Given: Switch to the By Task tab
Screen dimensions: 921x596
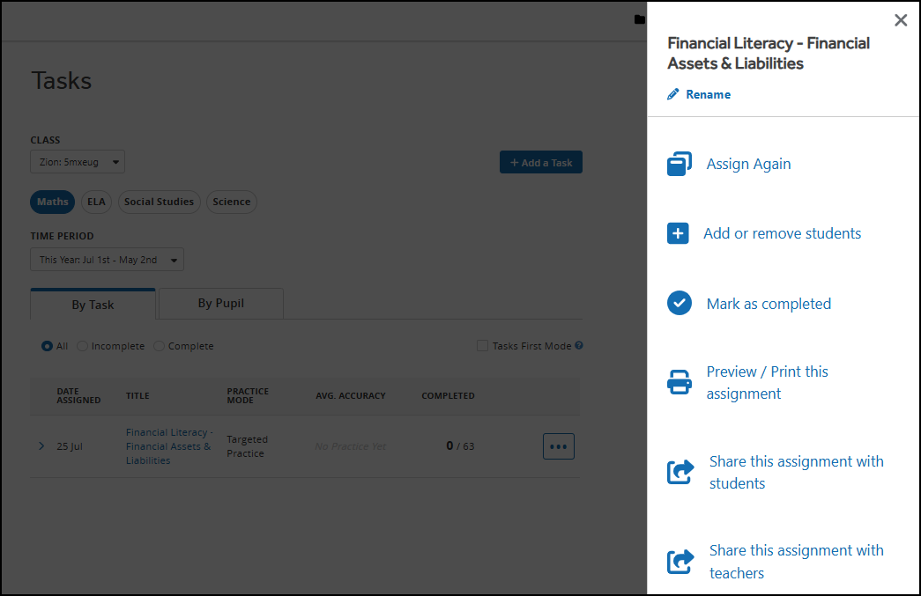Looking at the screenshot, I should [93, 305].
